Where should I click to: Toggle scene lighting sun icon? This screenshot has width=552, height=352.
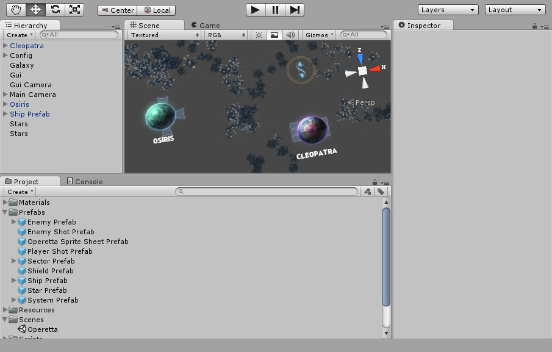coord(259,35)
